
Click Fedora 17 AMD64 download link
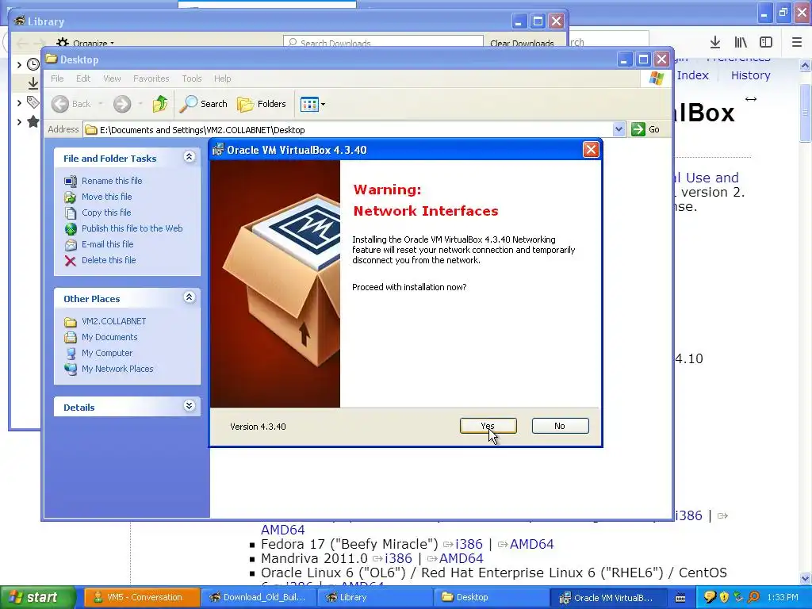point(532,544)
